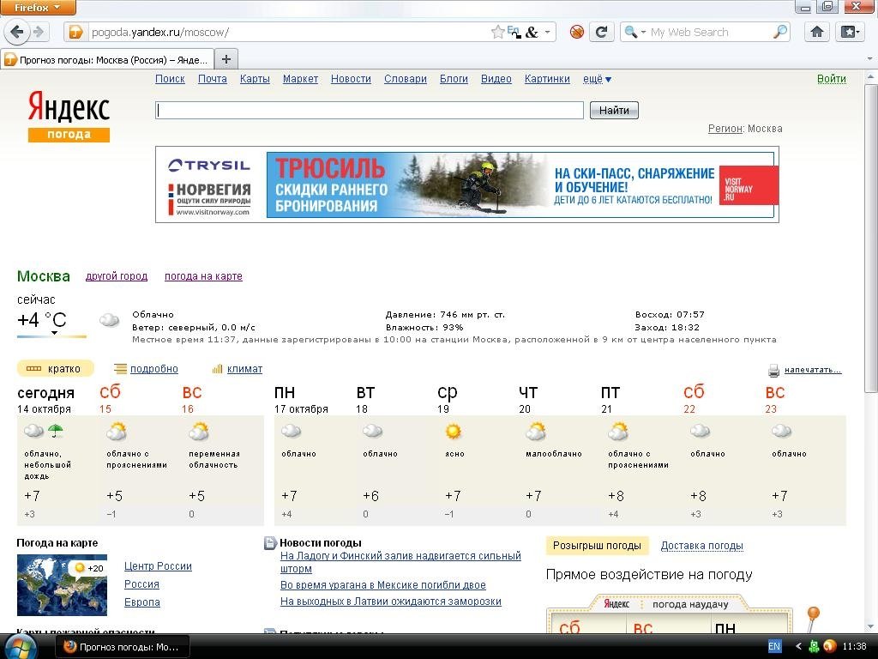Image resolution: width=878 pixels, height=659 pixels.
Task: Open the Европа map link
Action: pos(142,602)
